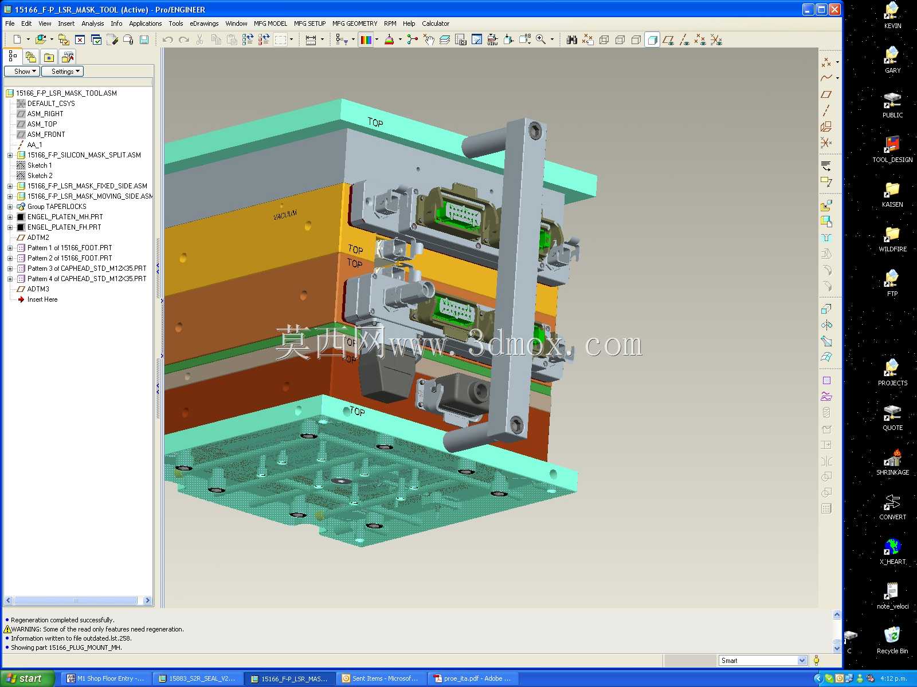Click the horizontal scrollbar of model tree
This screenshot has width=917, height=687.
point(76,600)
